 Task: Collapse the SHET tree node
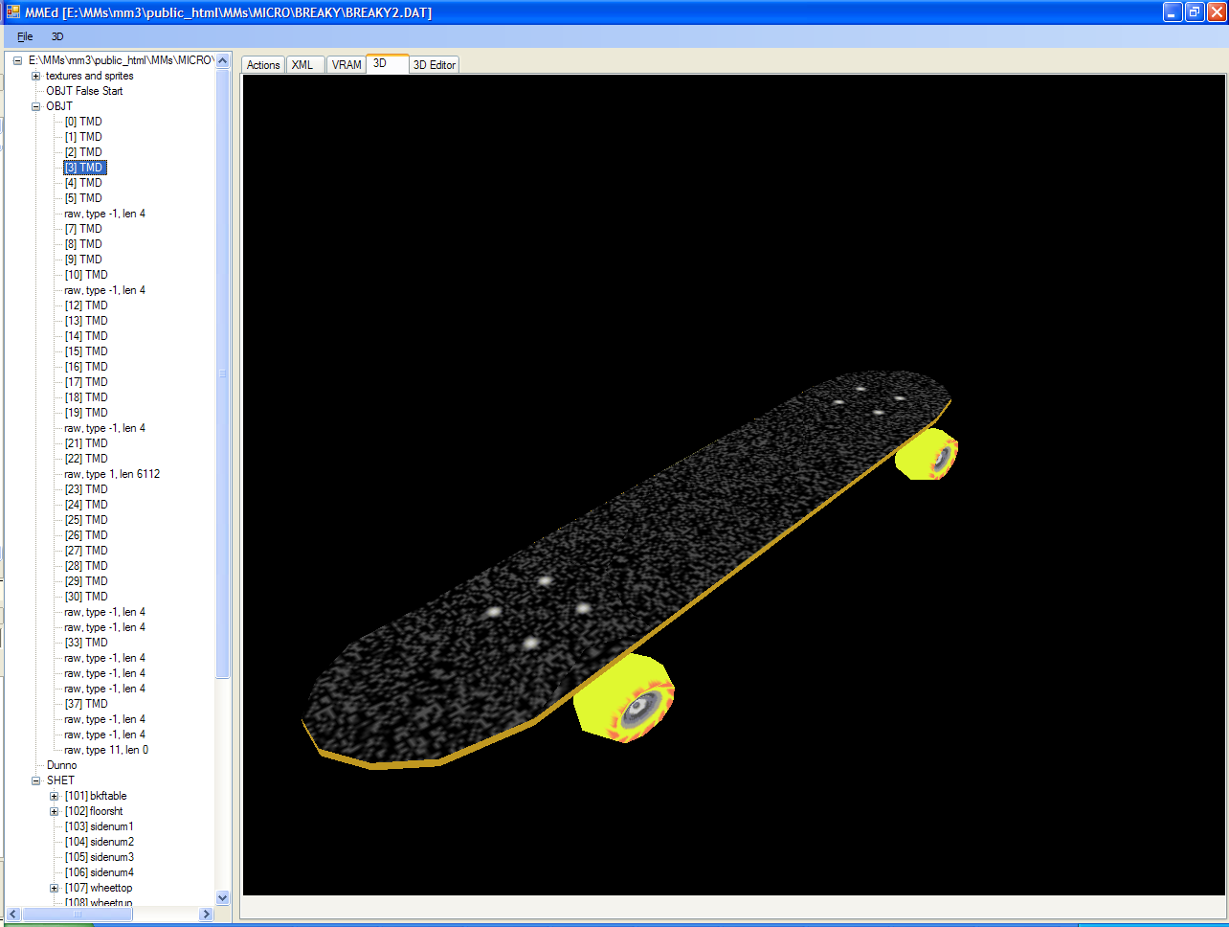(35, 780)
